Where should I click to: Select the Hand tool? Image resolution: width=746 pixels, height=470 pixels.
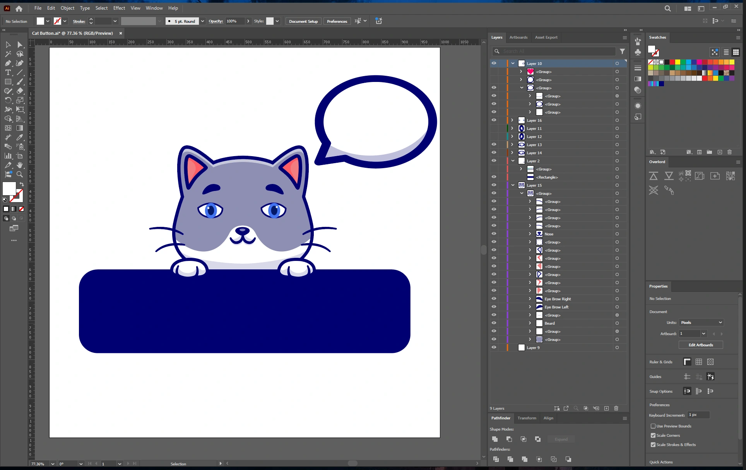[x=20, y=165]
